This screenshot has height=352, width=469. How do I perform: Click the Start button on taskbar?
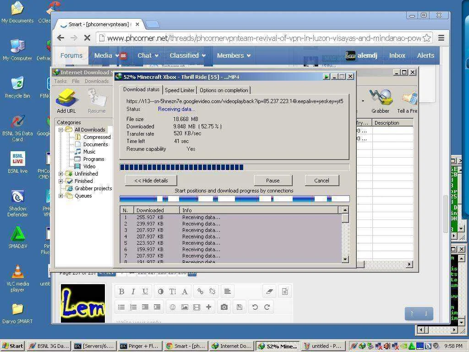coord(13,346)
